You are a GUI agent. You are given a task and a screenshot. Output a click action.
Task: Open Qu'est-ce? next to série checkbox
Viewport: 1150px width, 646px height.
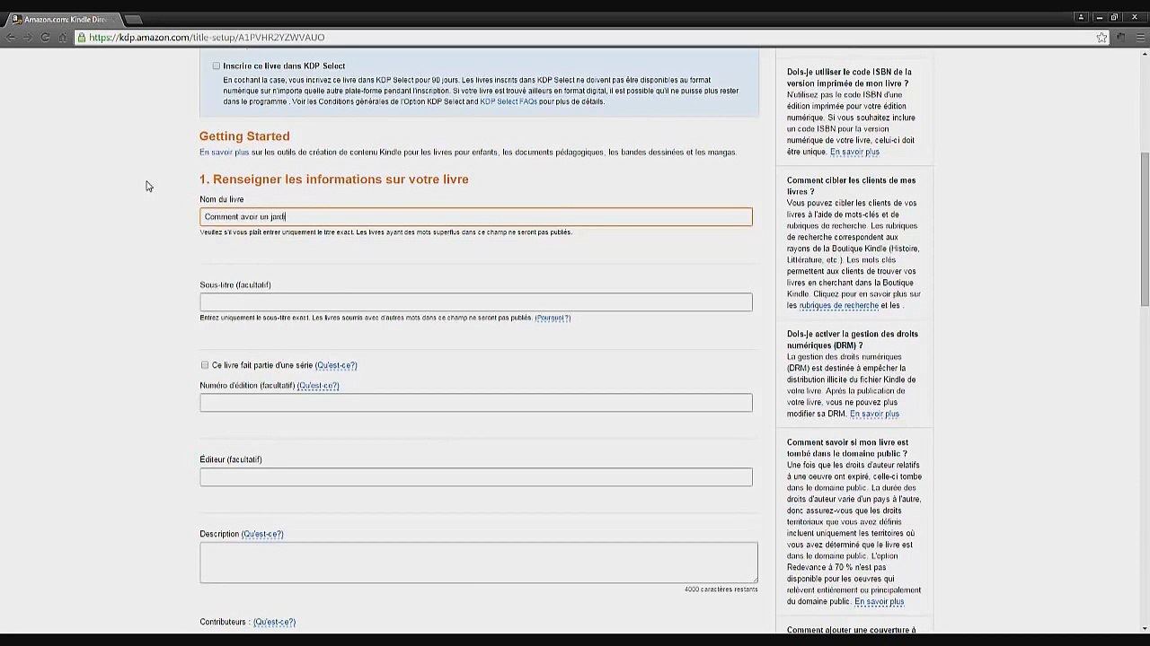tap(336, 365)
